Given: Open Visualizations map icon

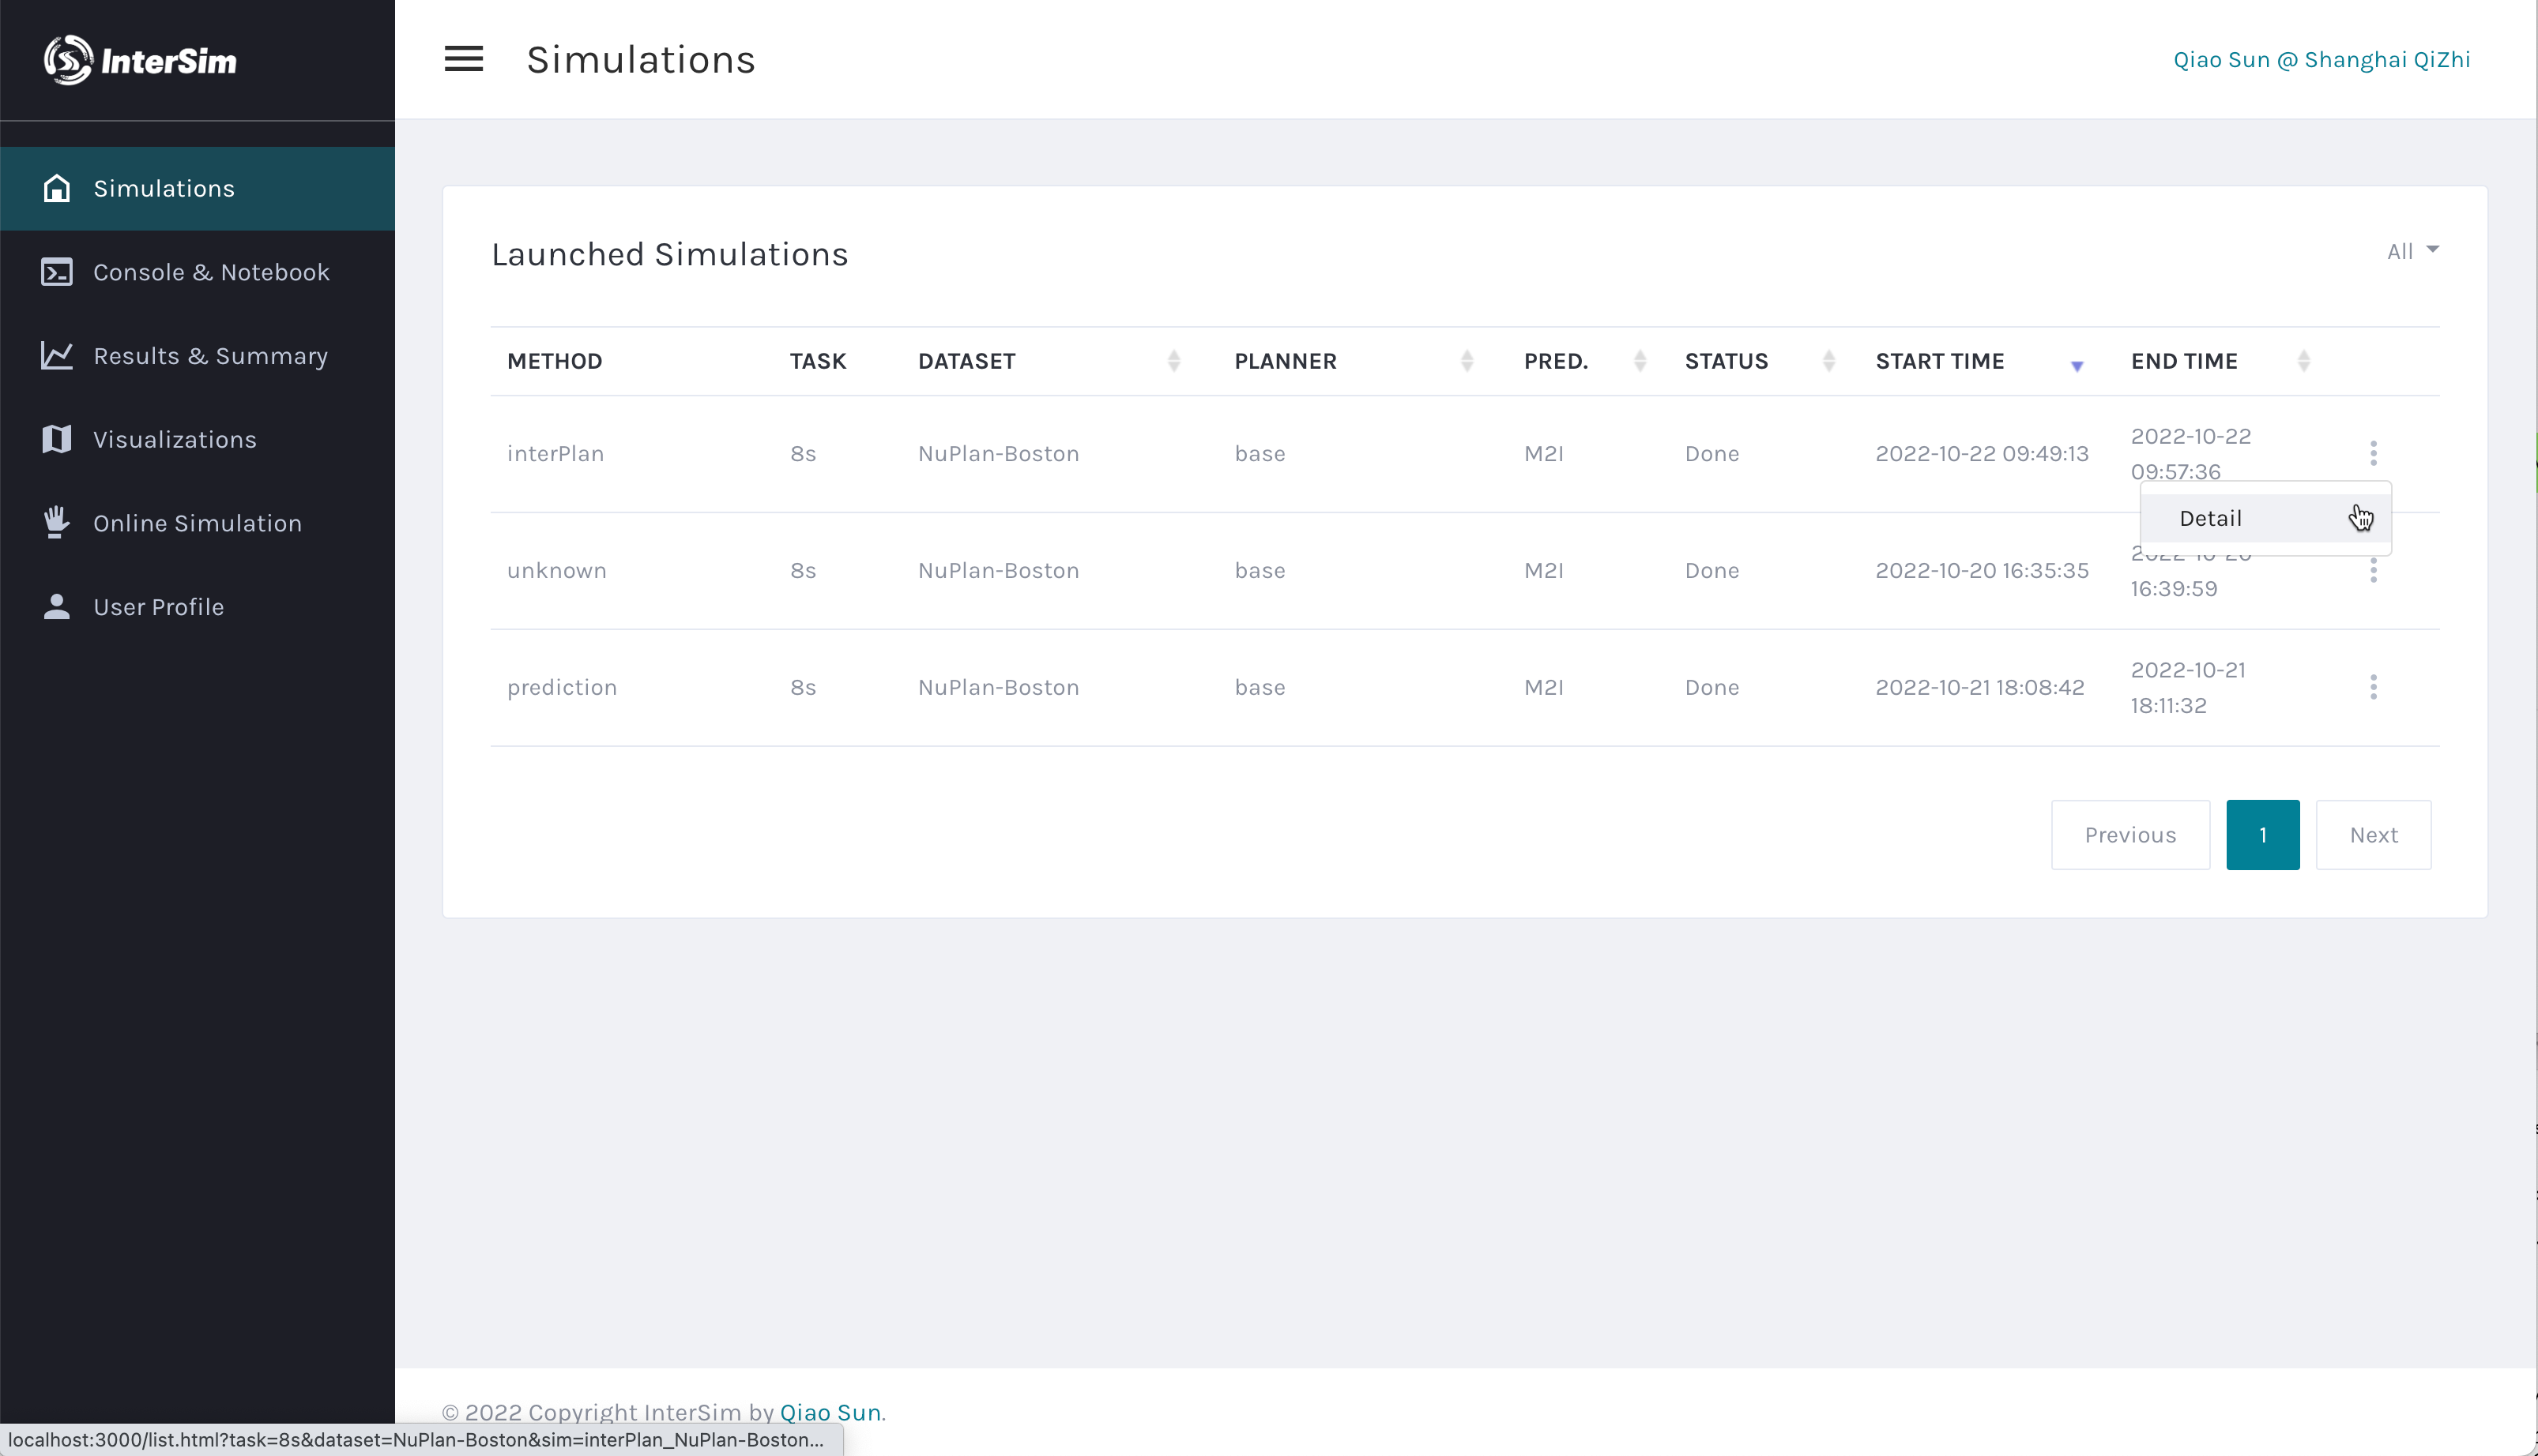Looking at the screenshot, I should pos(57,439).
